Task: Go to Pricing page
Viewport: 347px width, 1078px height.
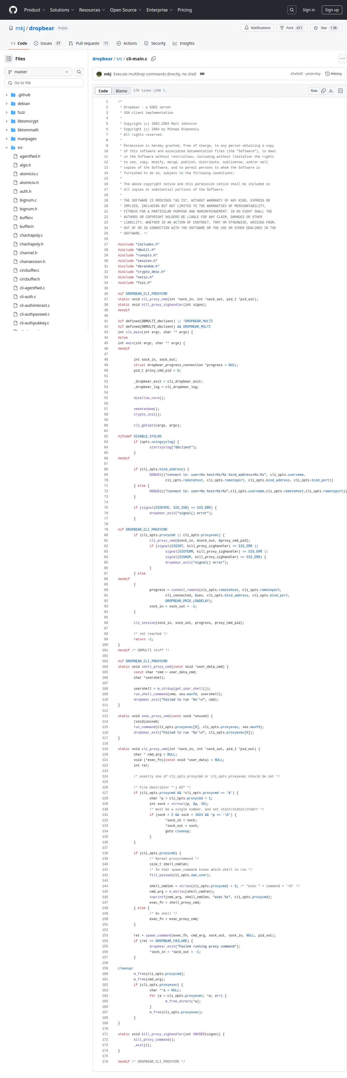Action: [x=185, y=10]
